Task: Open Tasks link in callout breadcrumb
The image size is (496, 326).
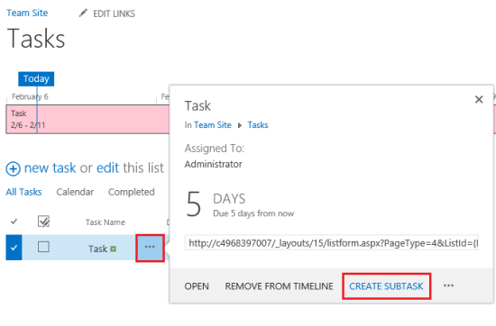Action: [258, 125]
